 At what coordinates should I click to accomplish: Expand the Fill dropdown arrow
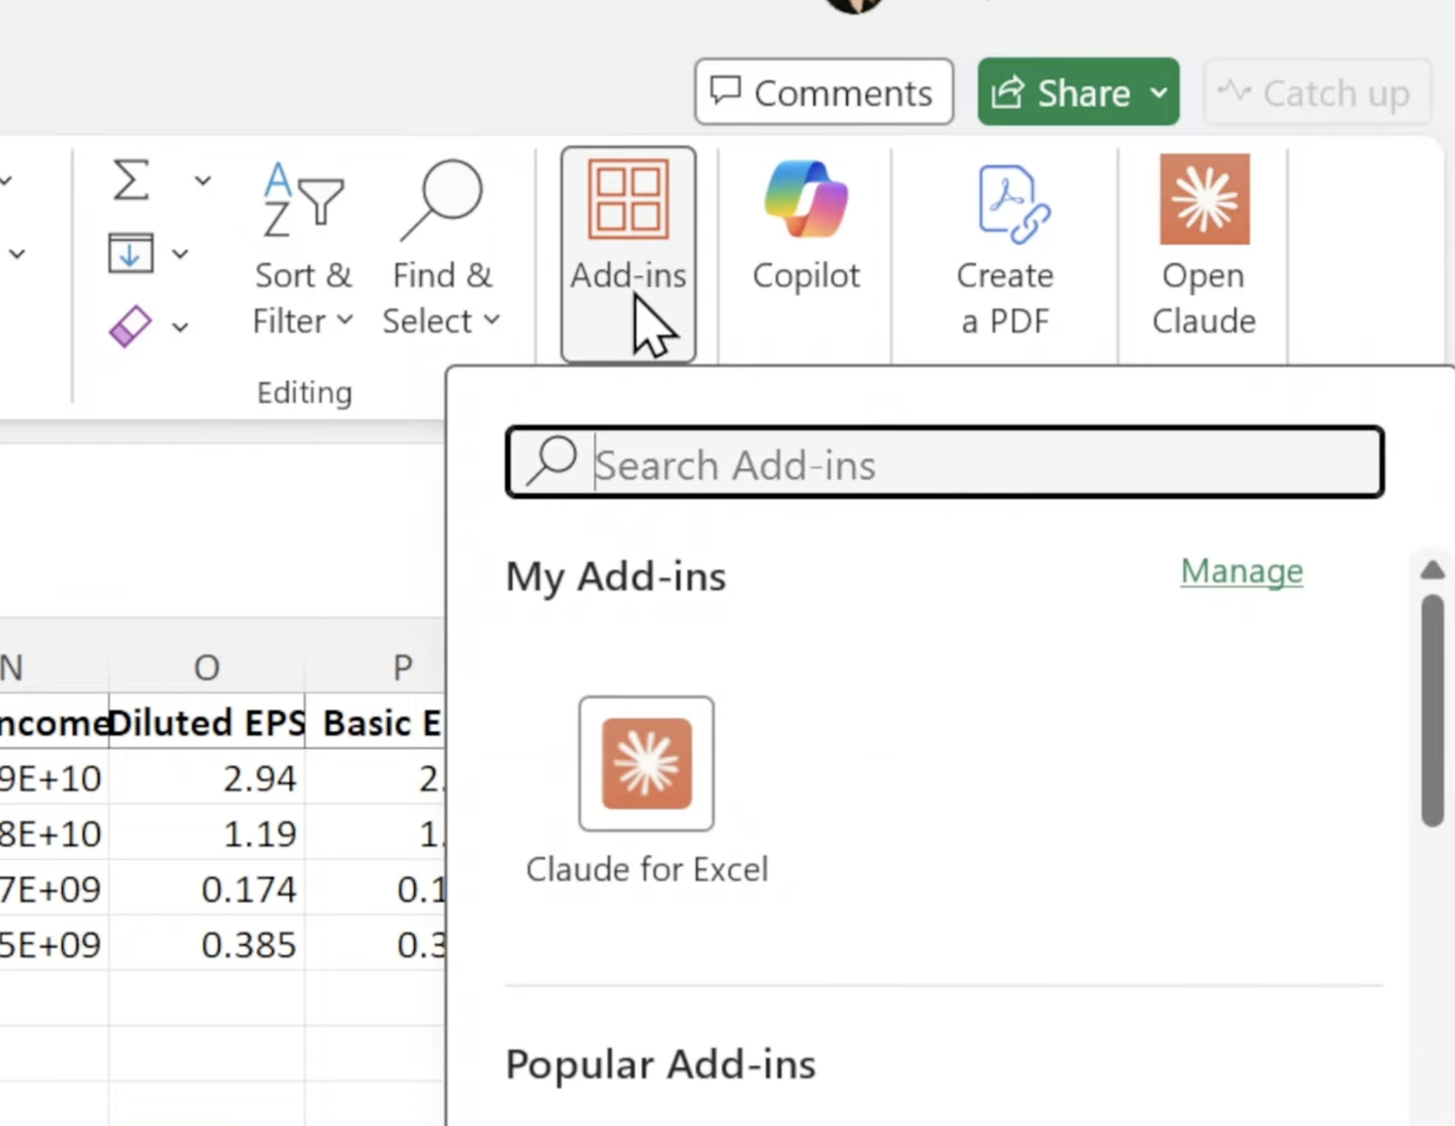click(x=180, y=253)
